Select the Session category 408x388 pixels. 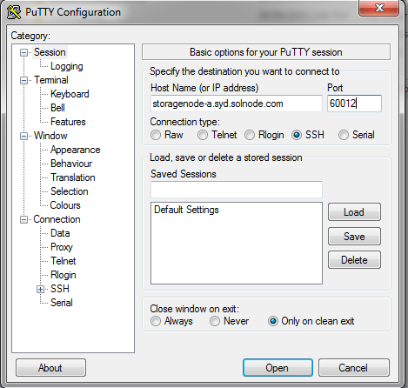pyautogui.click(x=50, y=52)
